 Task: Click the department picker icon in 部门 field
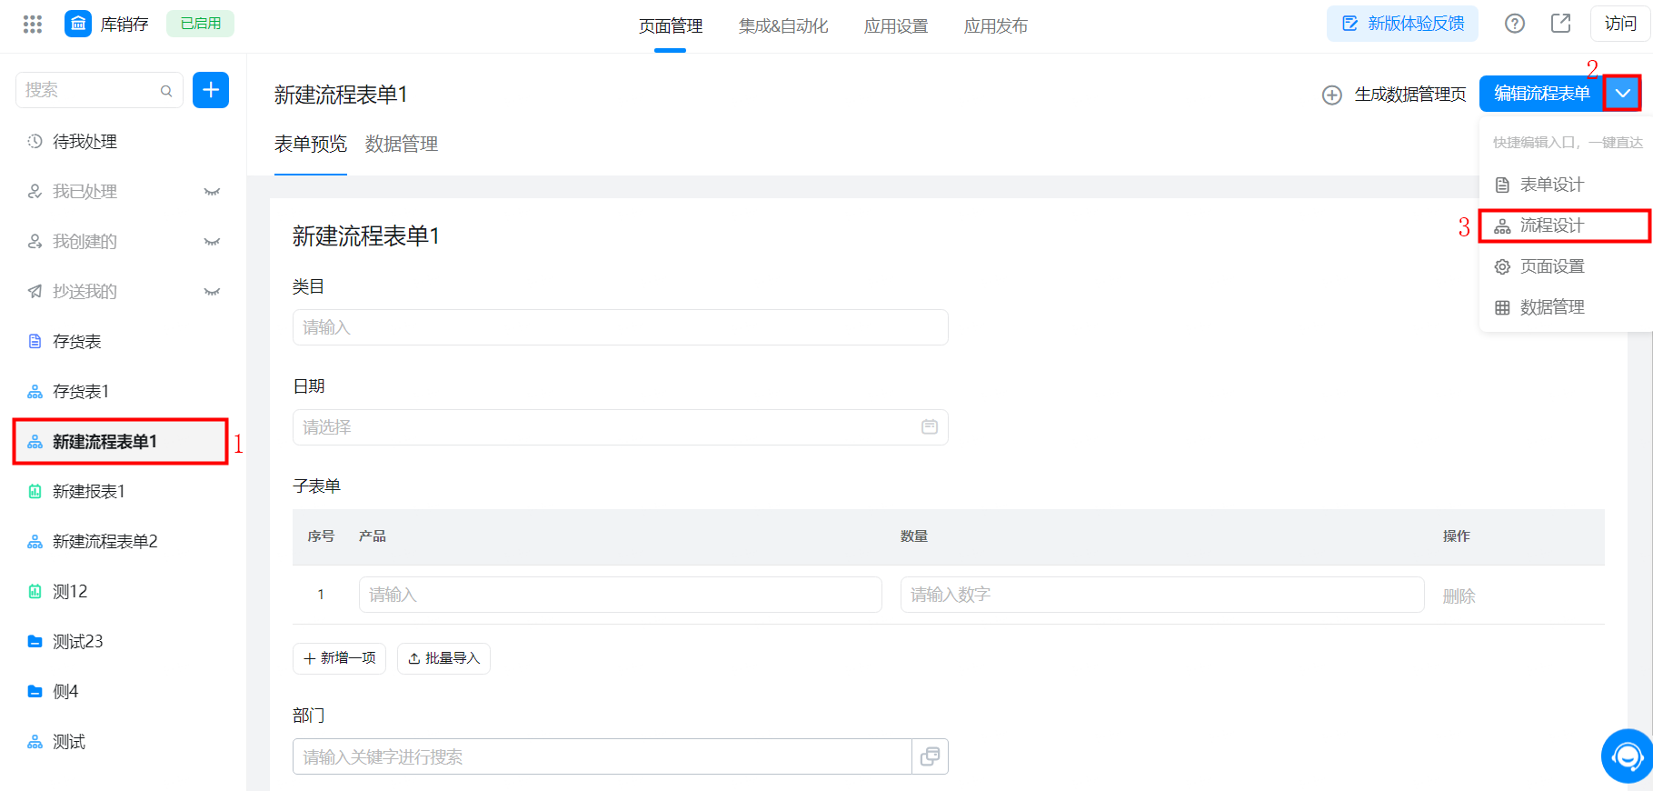(930, 756)
